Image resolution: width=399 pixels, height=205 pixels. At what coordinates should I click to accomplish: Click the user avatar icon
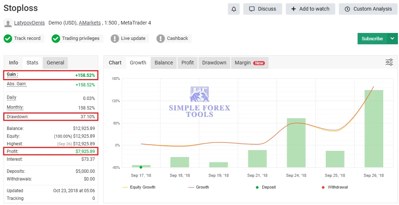[x=8, y=23]
